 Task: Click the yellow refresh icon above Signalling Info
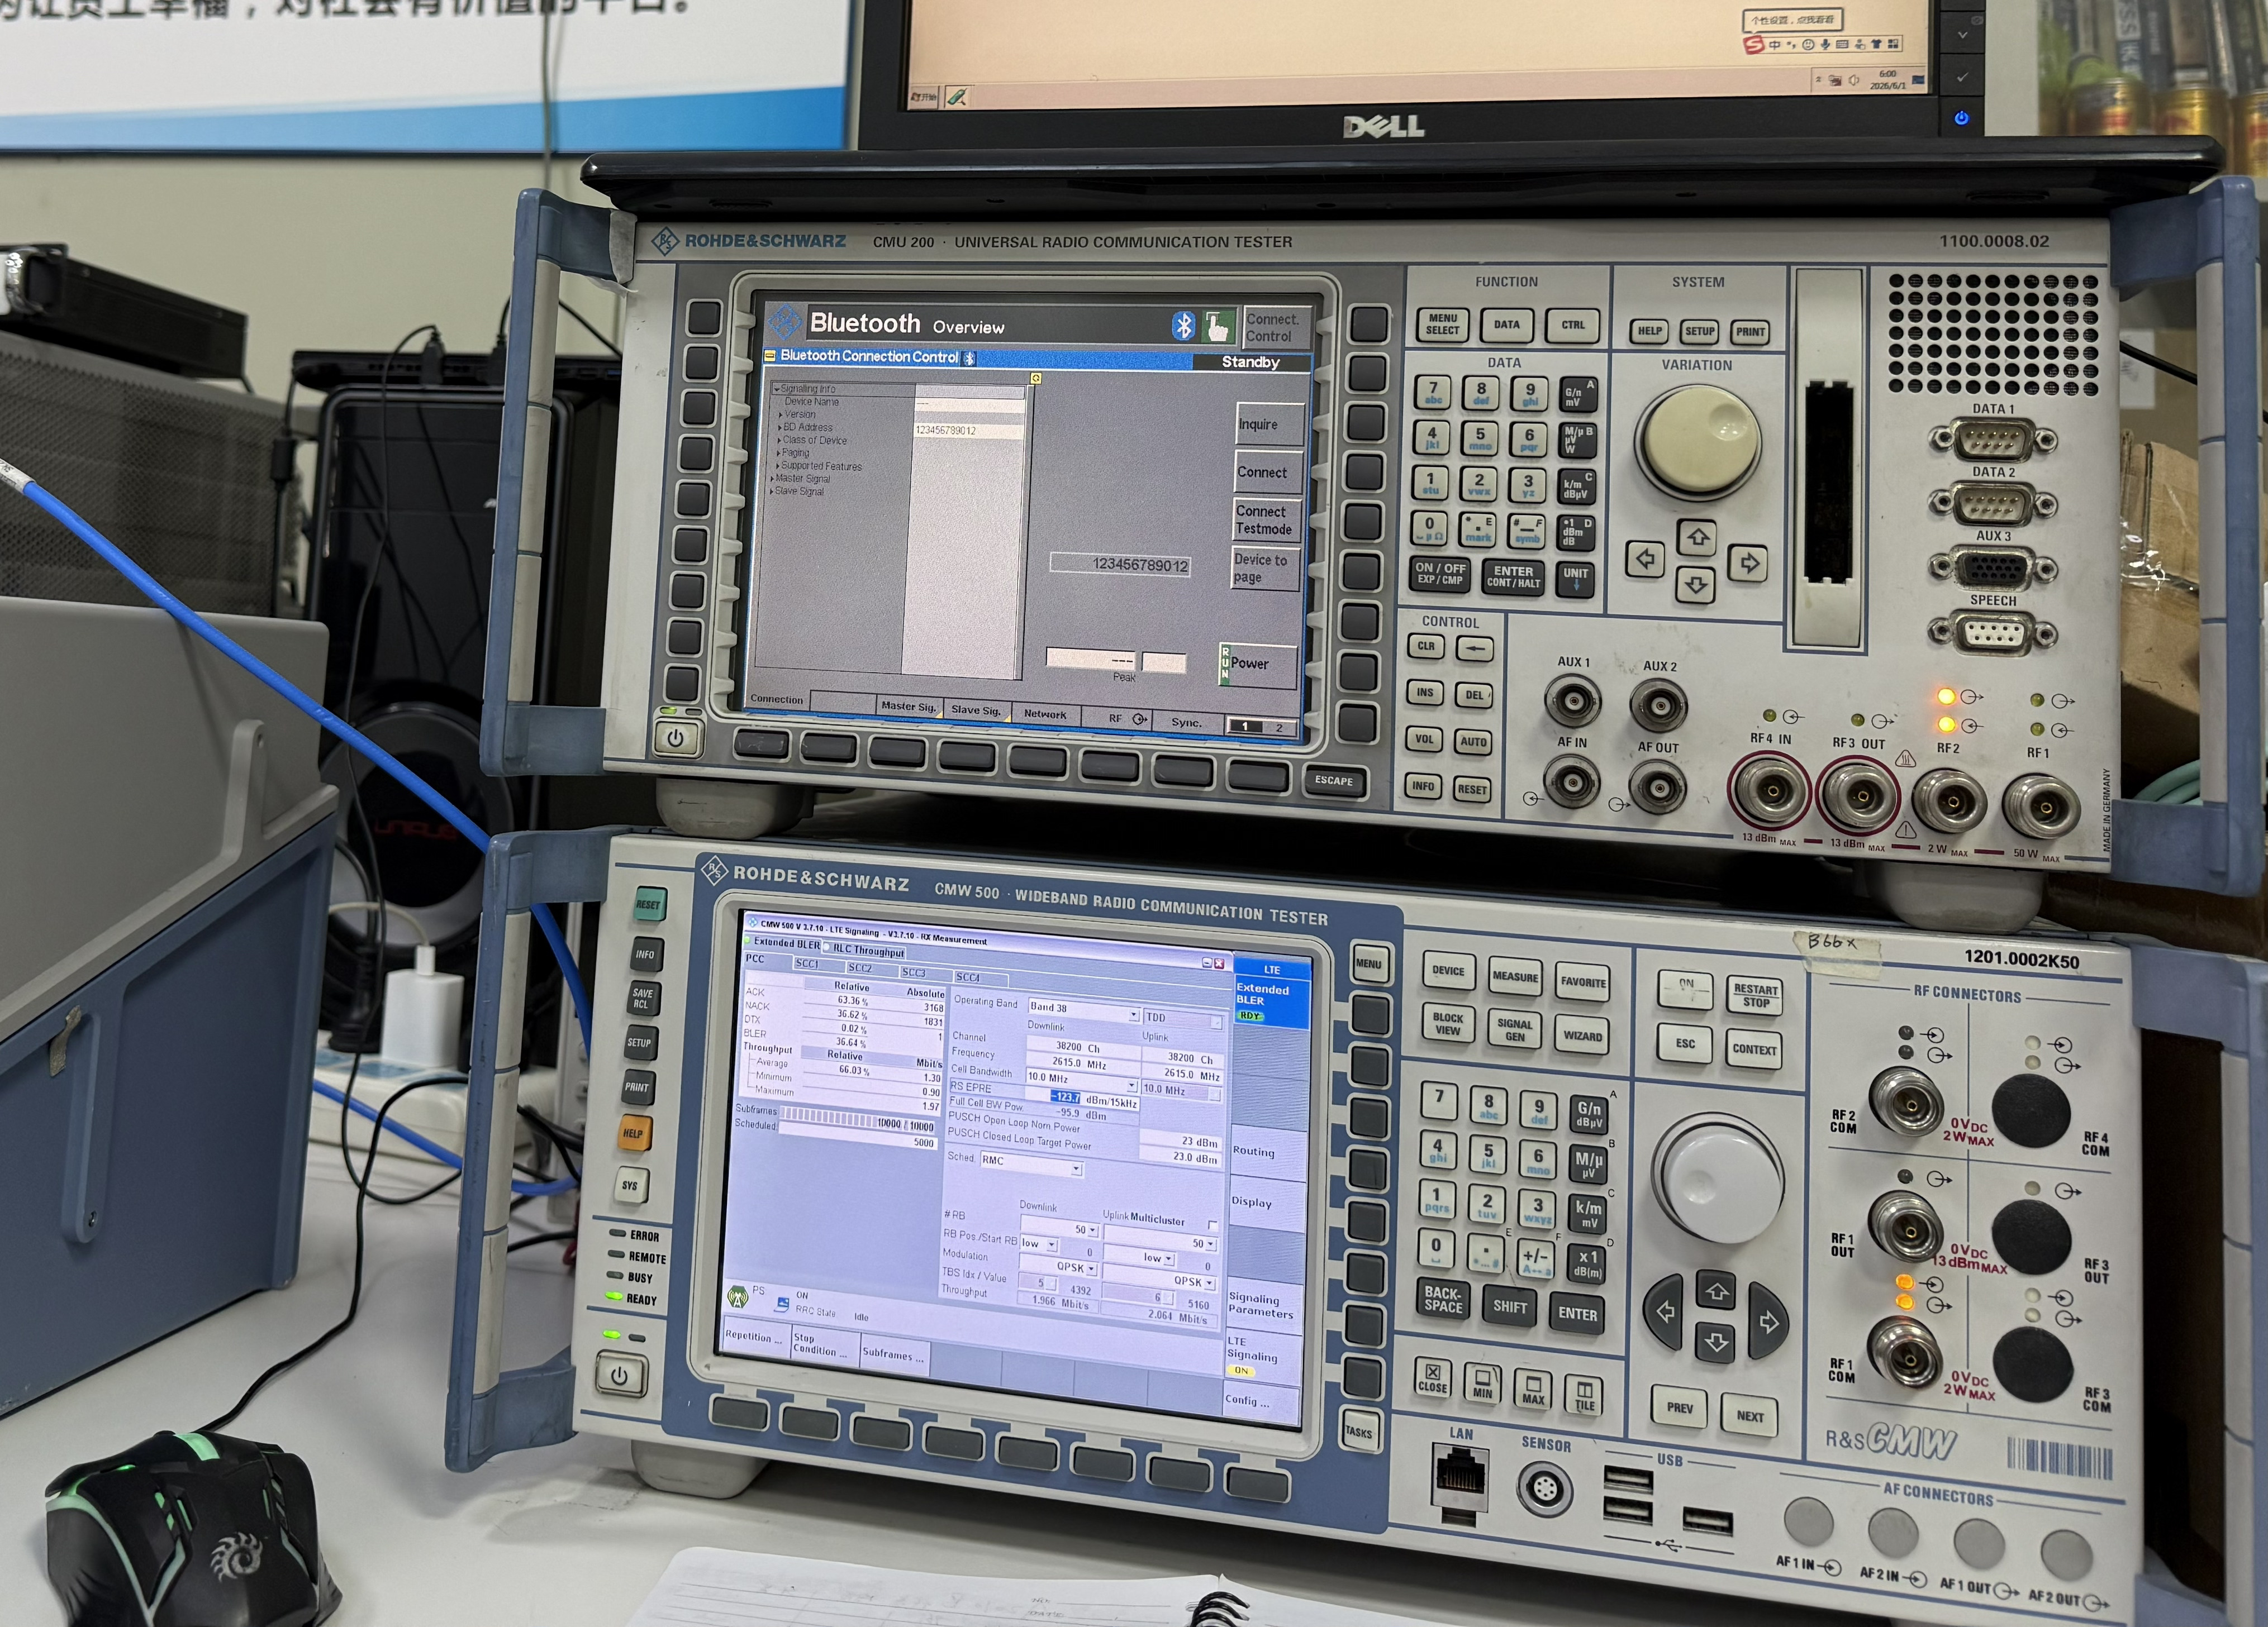(x=1036, y=379)
